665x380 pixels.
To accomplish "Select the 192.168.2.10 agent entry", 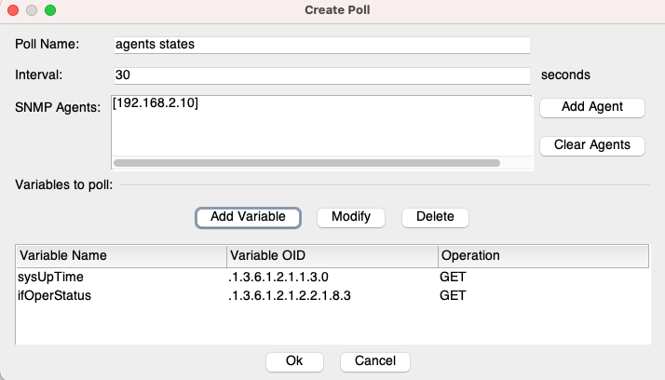I will tap(156, 103).
